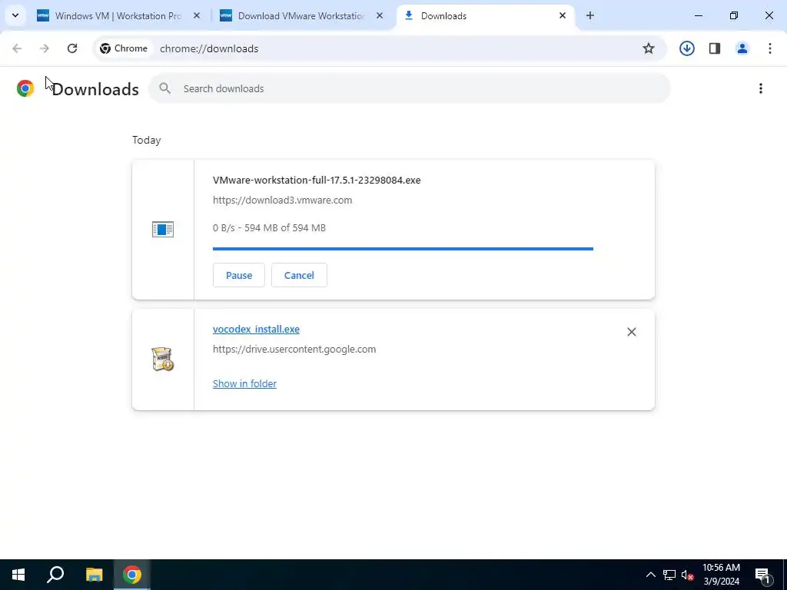787x590 pixels.
Task: Remove vocodex_install.exe from the list
Action: click(x=632, y=332)
